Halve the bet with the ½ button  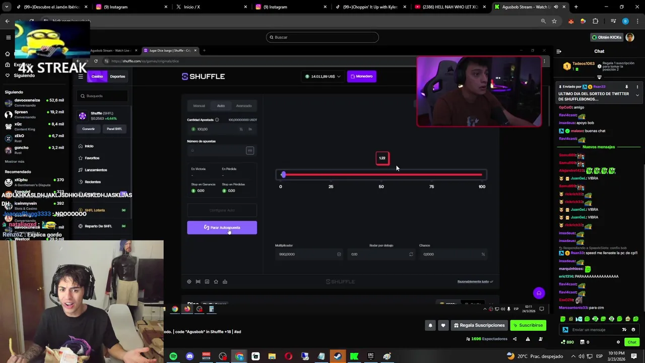coord(241,129)
